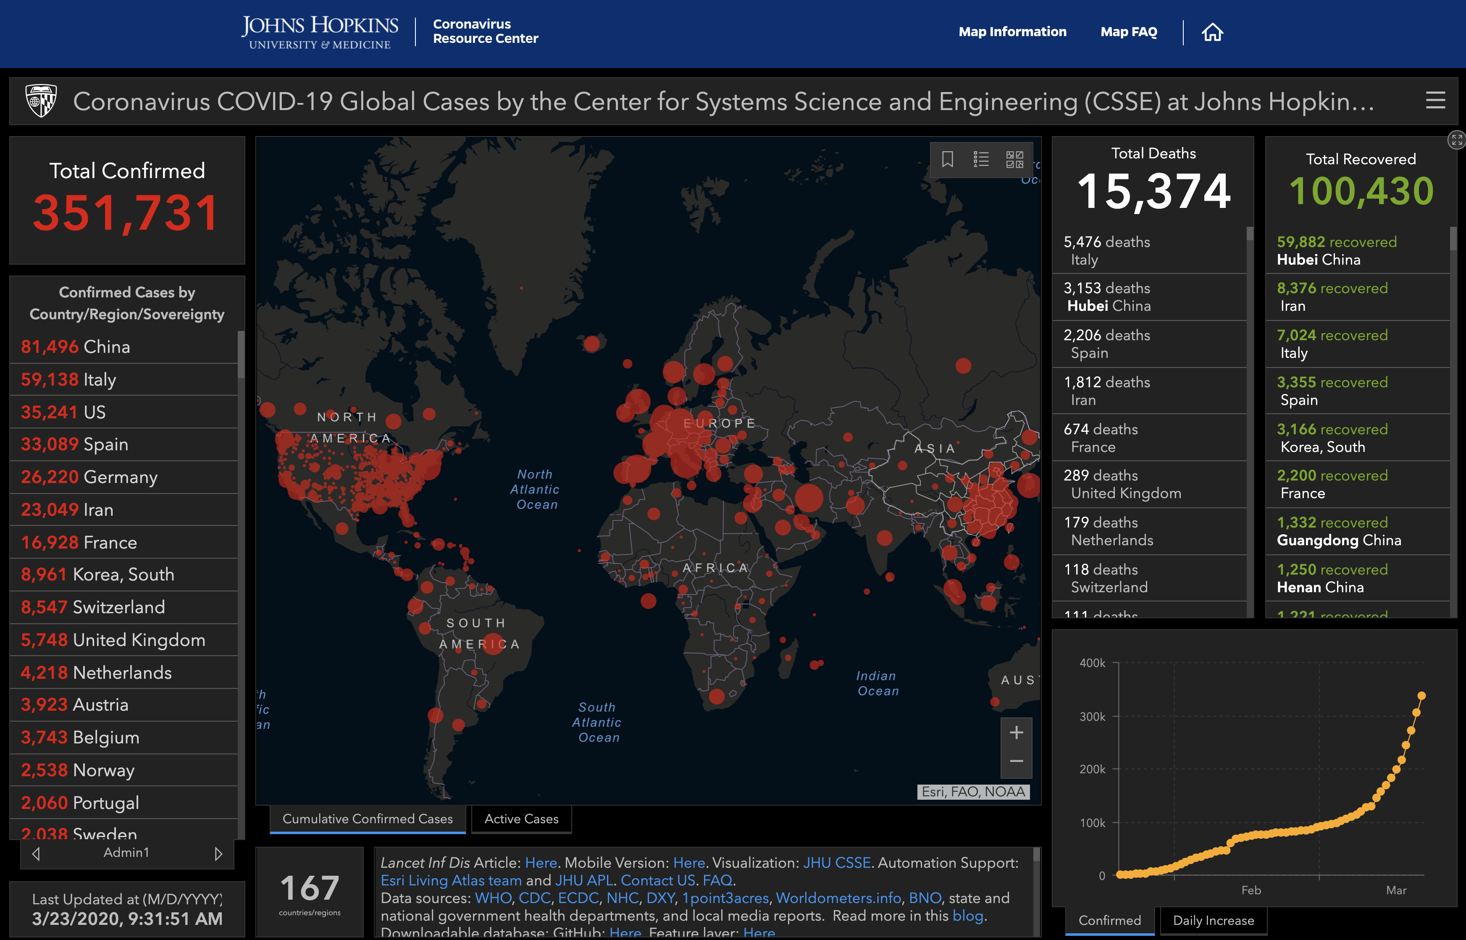
Task: Open 1point3acres data source link
Action: pos(725,898)
